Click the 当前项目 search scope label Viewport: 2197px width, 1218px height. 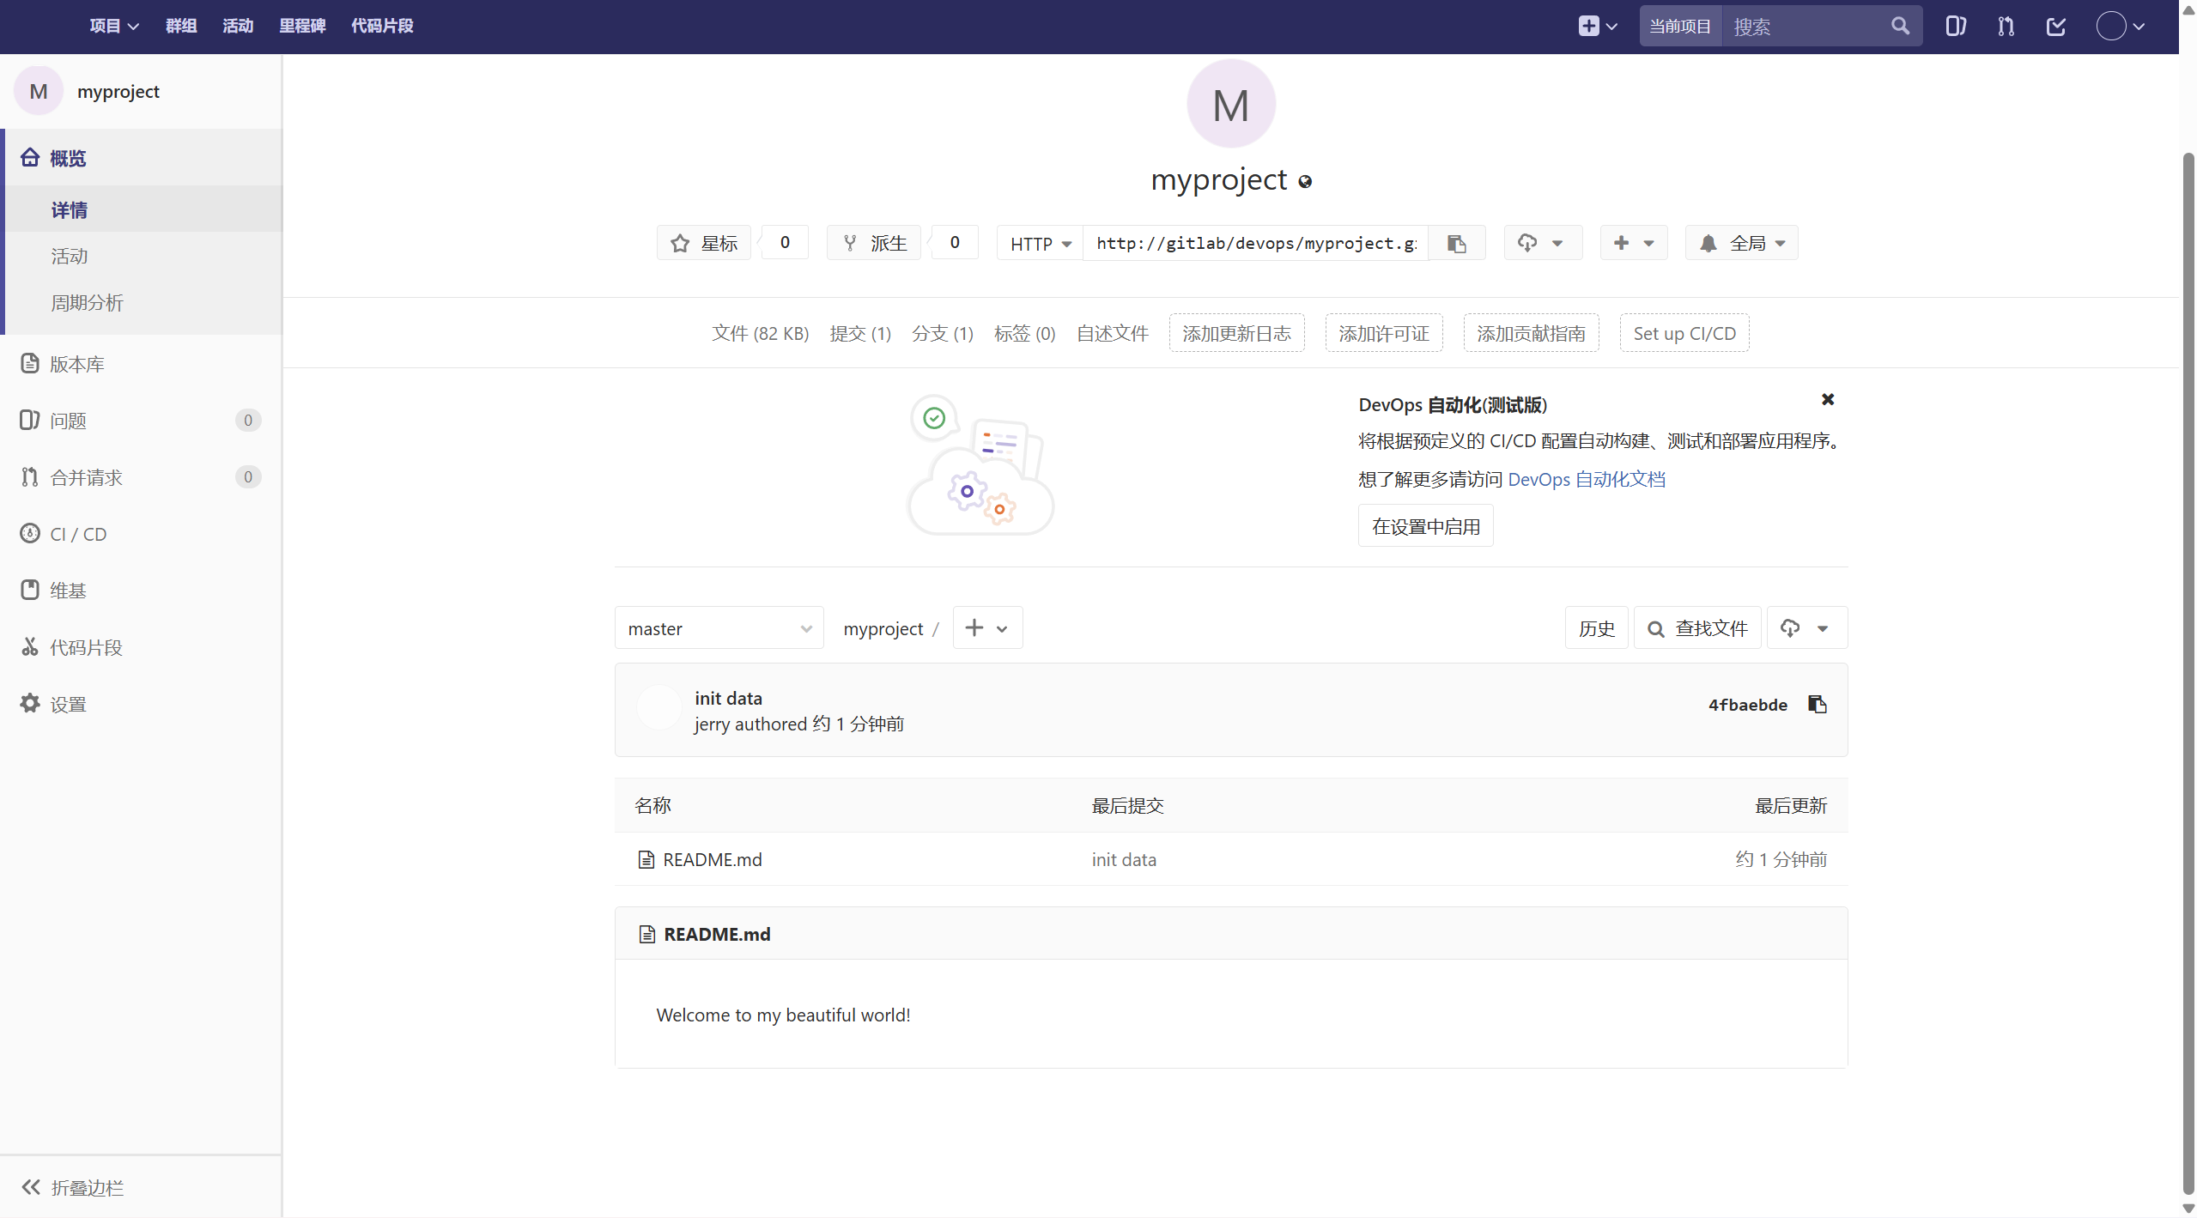[1680, 26]
